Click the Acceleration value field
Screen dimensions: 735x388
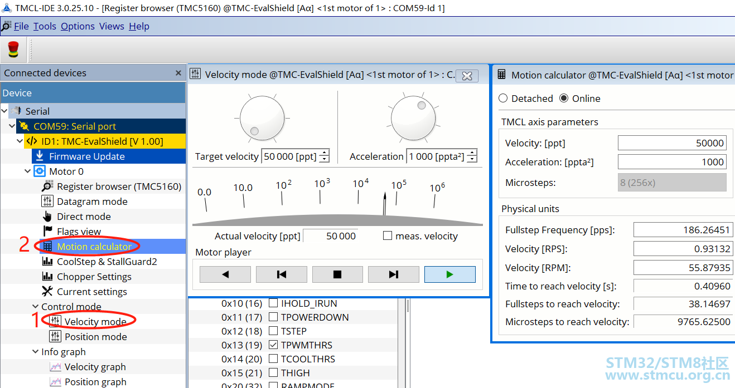pos(437,156)
